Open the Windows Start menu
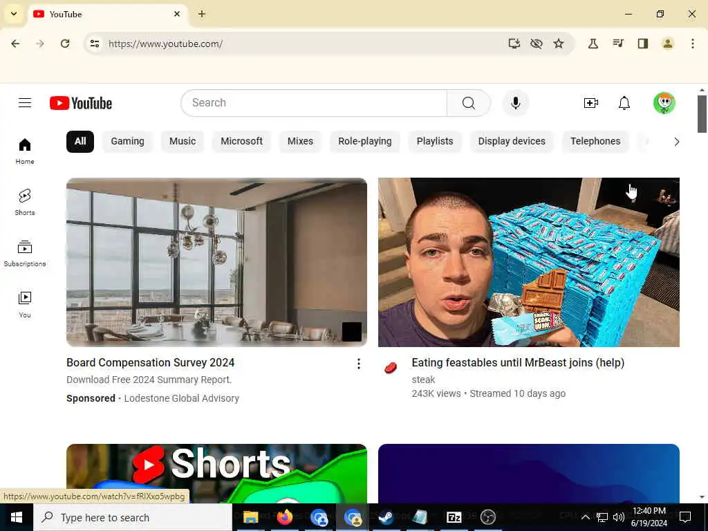 click(17, 517)
